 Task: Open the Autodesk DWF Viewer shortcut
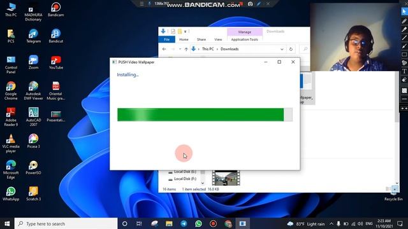pyautogui.click(x=33, y=90)
